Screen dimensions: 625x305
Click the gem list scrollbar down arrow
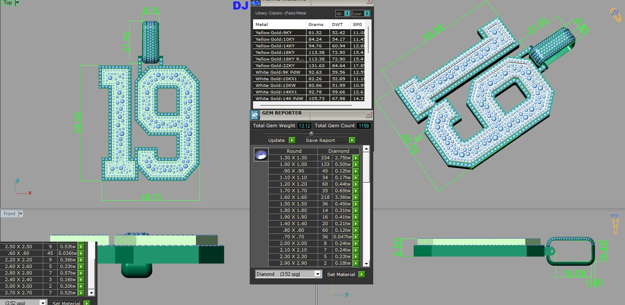tap(366, 263)
